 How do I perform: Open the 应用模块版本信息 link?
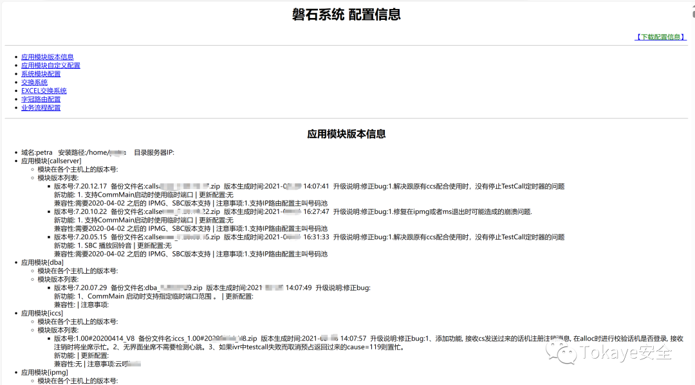pos(48,57)
